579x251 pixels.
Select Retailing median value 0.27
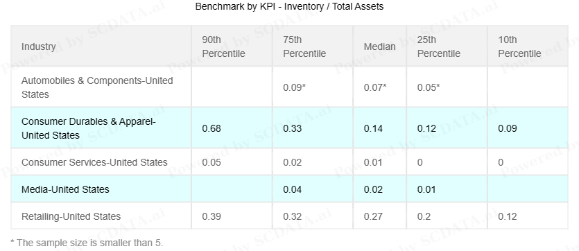[373, 216]
